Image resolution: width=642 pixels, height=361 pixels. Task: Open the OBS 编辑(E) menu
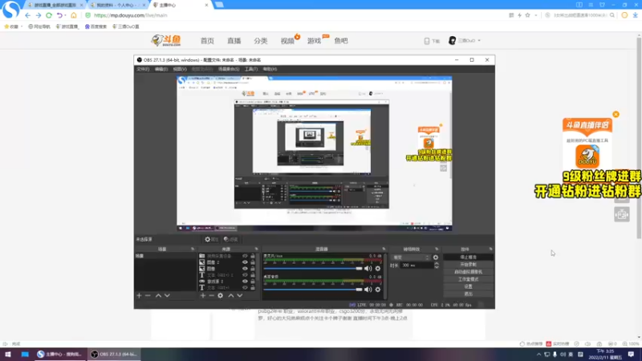click(161, 69)
